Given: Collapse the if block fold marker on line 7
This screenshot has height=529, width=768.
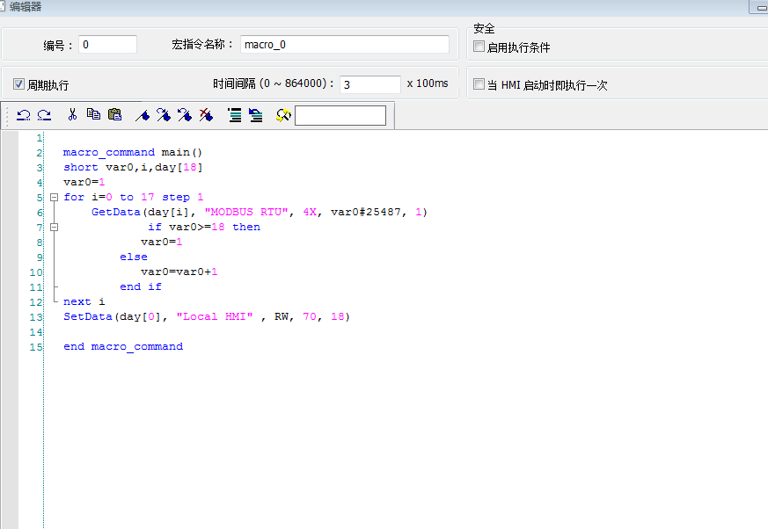Looking at the screenshot, I should tap(54, 227).
